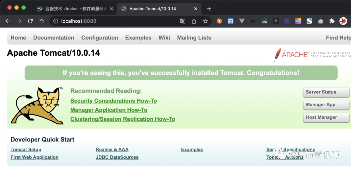Open Clustering/Session Replication How-To link

(x=123, y=119)
